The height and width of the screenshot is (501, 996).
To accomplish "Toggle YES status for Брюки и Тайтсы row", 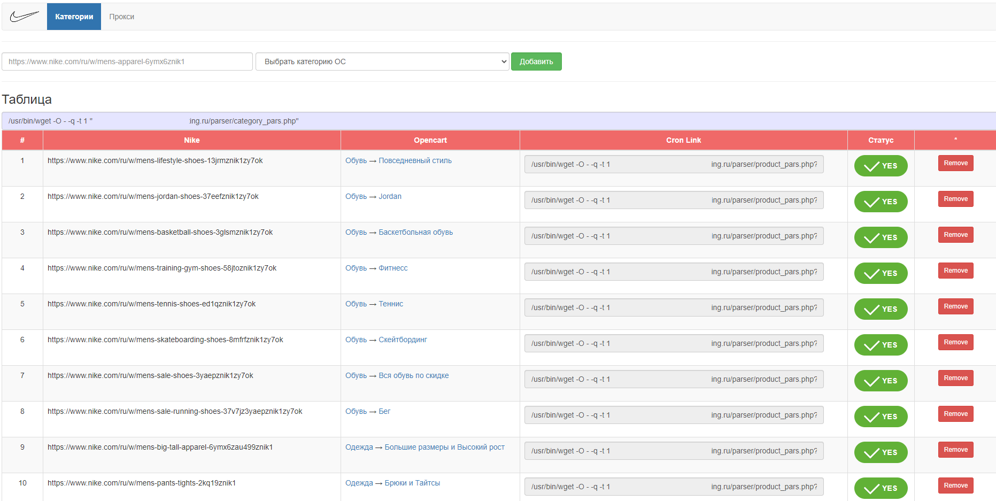I will coord(881,488).
